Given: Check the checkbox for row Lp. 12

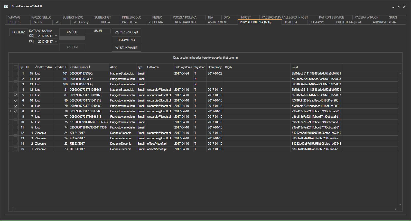Looking at the screenshot, I should [16, 133].
